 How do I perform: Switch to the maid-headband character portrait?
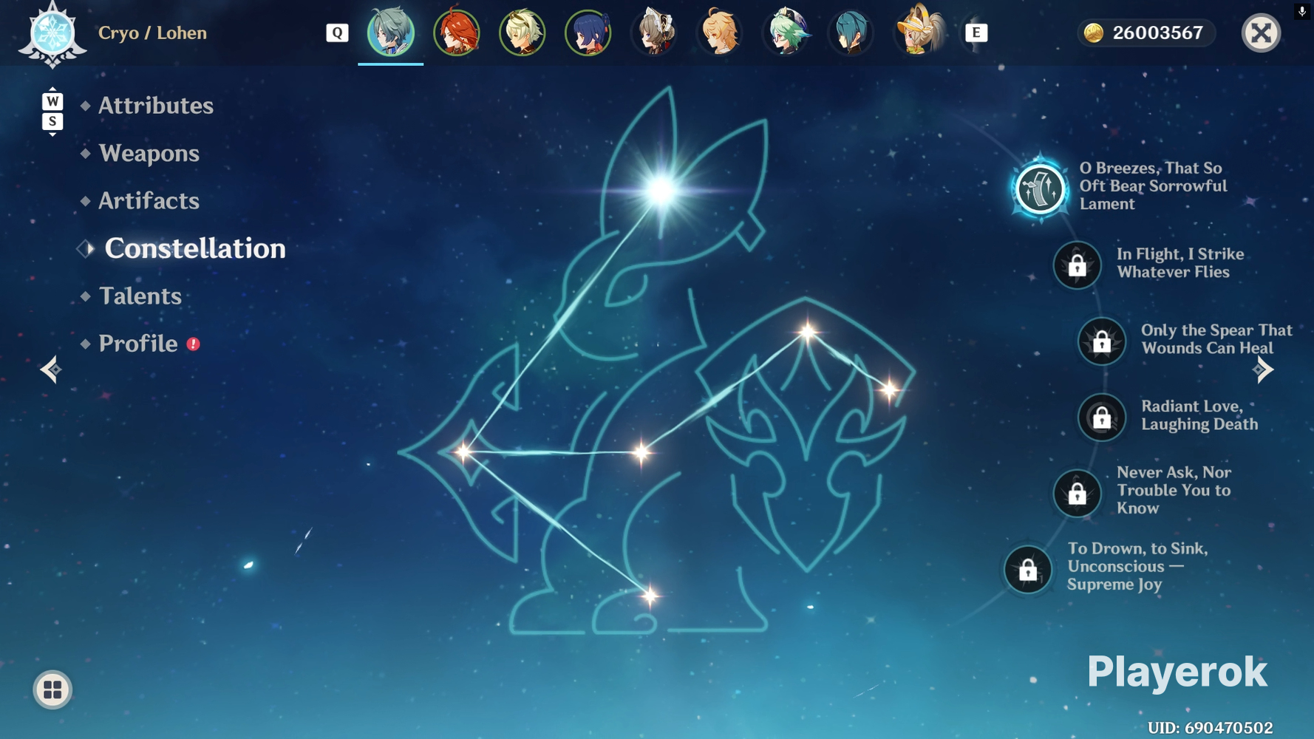(x=654, y=32)
